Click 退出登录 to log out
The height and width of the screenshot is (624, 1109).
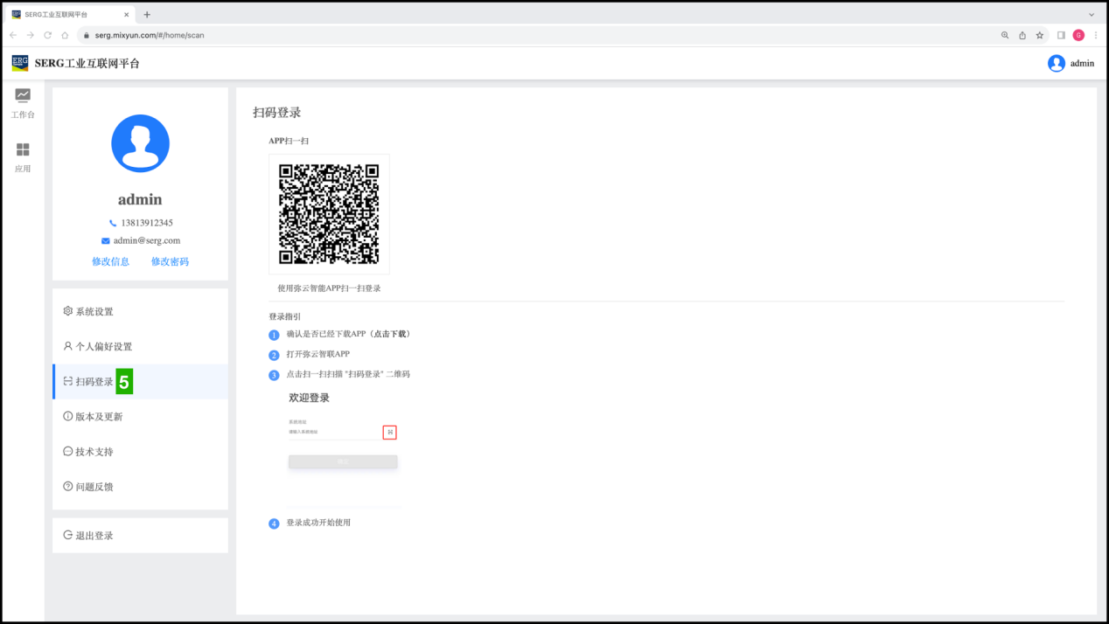pyautogui.click(x=94, y=536)
